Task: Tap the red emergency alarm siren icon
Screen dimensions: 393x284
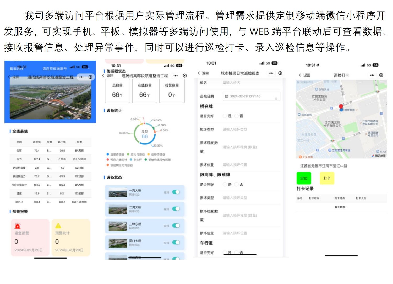Action: pos(18,226)
